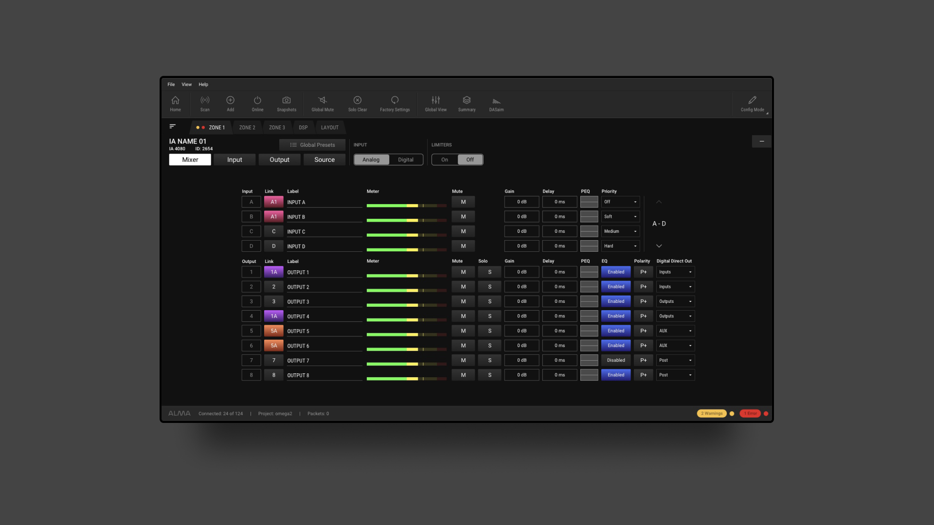Expand next input bank chevron down
The height and width of the screenshot is (525, 934).
659,246
